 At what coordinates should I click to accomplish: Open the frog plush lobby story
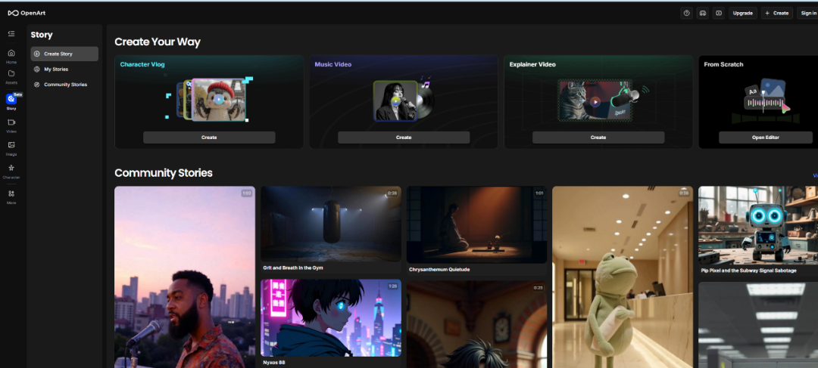point(623,277)
